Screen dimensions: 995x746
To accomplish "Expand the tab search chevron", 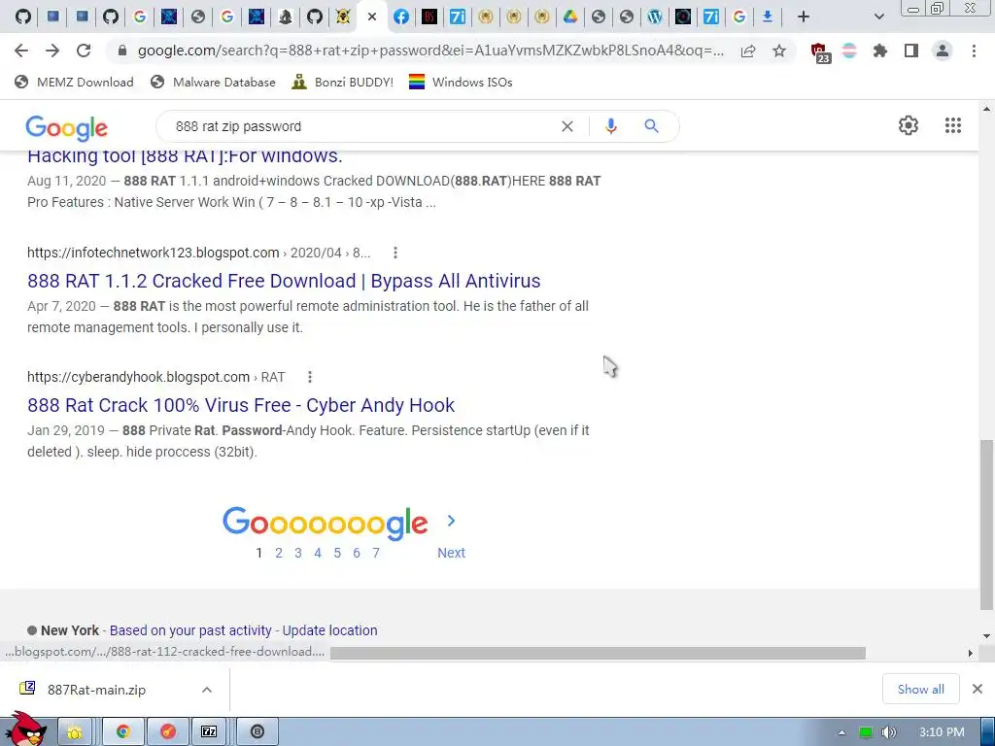I will tap(878, 17).
